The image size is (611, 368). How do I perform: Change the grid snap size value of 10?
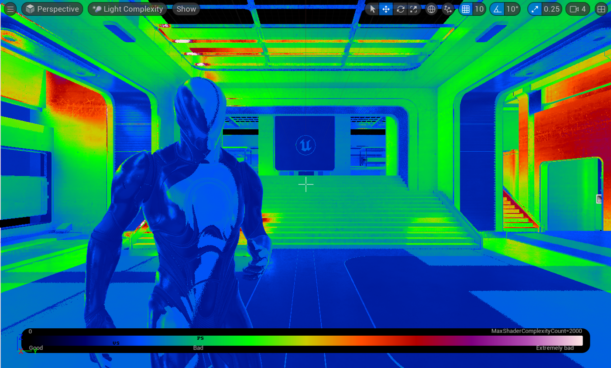click(479, 9)
